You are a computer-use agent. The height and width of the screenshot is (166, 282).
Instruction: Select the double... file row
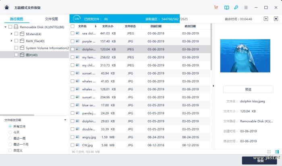(140, 129)
